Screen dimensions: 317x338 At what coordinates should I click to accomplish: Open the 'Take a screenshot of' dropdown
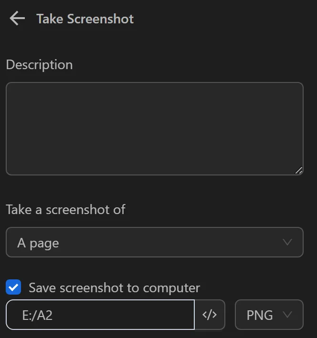[x=154, y=242]
